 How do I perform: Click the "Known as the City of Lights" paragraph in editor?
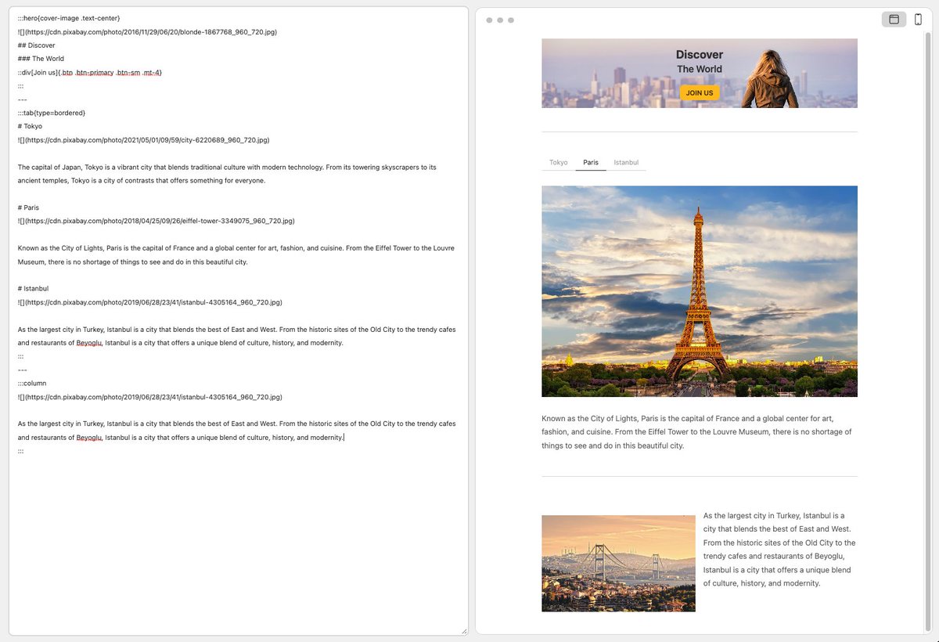(x=237, y=255)
